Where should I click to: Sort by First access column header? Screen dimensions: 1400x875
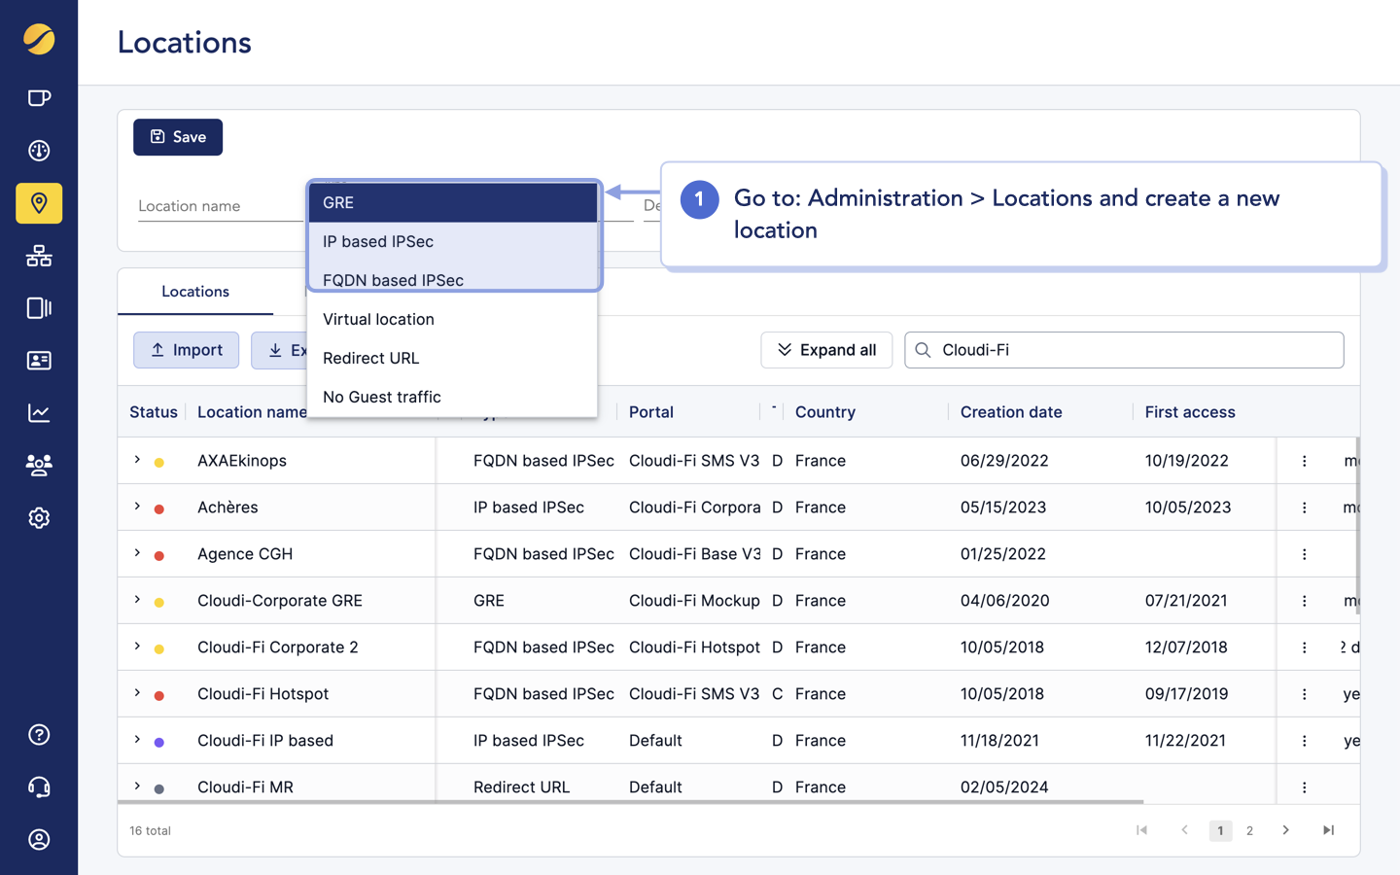point(1190,412)
